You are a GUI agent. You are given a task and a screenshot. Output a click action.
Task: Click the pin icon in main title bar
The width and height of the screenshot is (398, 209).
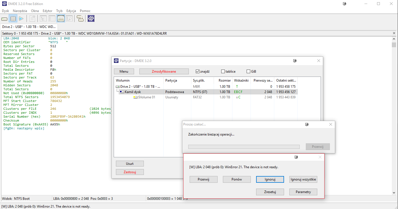coord(345,4)
